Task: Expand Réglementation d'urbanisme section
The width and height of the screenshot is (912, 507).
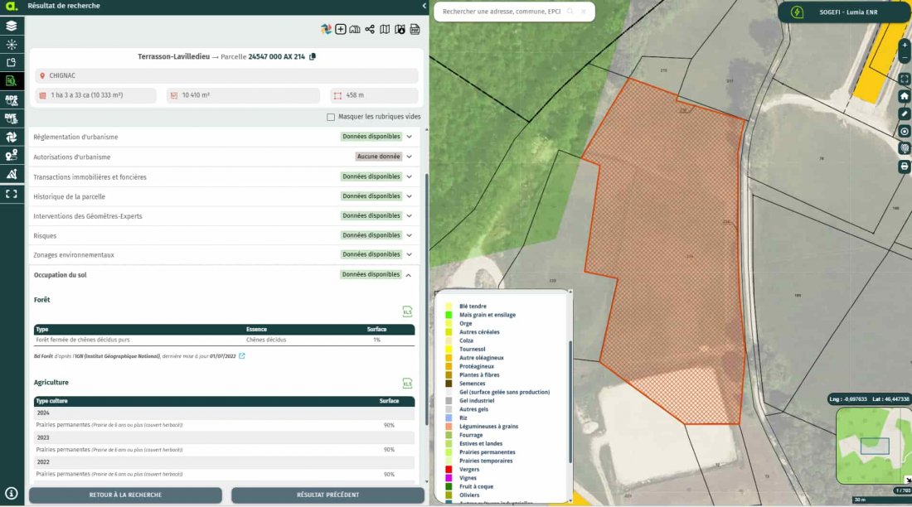Action: click(409, 137)
